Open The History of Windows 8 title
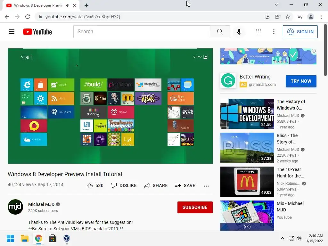The width and height of the screenshot is (328, 246). (x=291, y=105)
